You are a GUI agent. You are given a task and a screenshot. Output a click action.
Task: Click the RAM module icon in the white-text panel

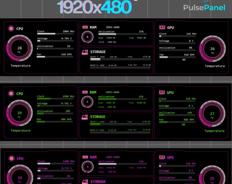[x=85, y=27]
